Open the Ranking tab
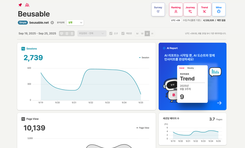This screenshot has height=148, width=245. pyautogui.click(x=176, y=10)
